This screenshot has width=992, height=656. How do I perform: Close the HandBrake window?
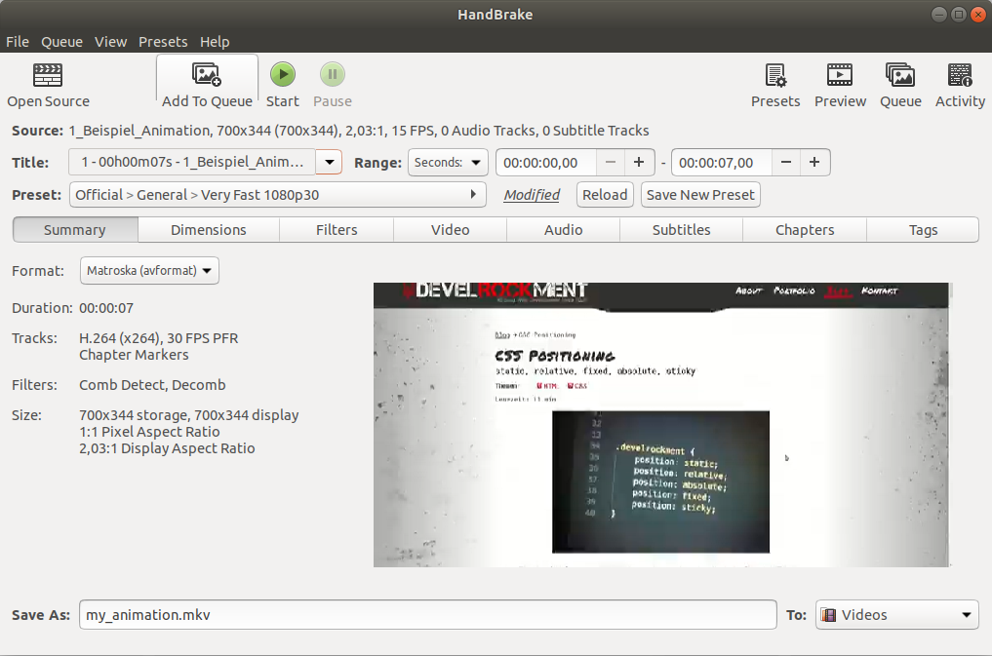pyautogui.click(x=978, y=14)
